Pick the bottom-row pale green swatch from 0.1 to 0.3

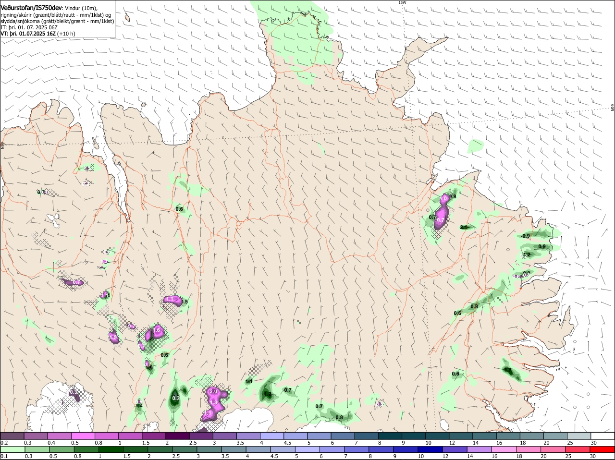(x=12, y=449)
